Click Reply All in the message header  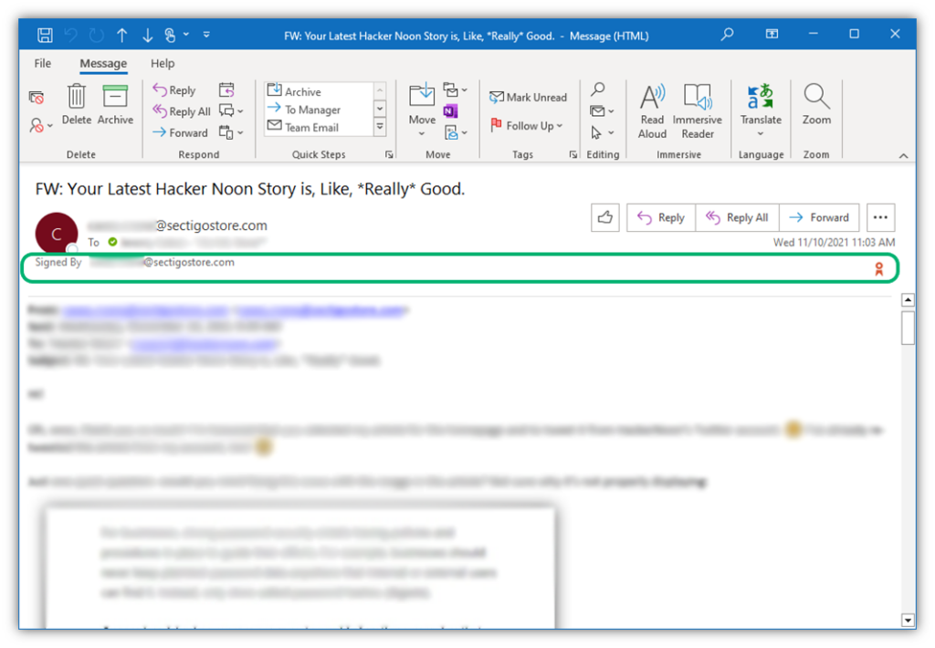pos(737,217)
